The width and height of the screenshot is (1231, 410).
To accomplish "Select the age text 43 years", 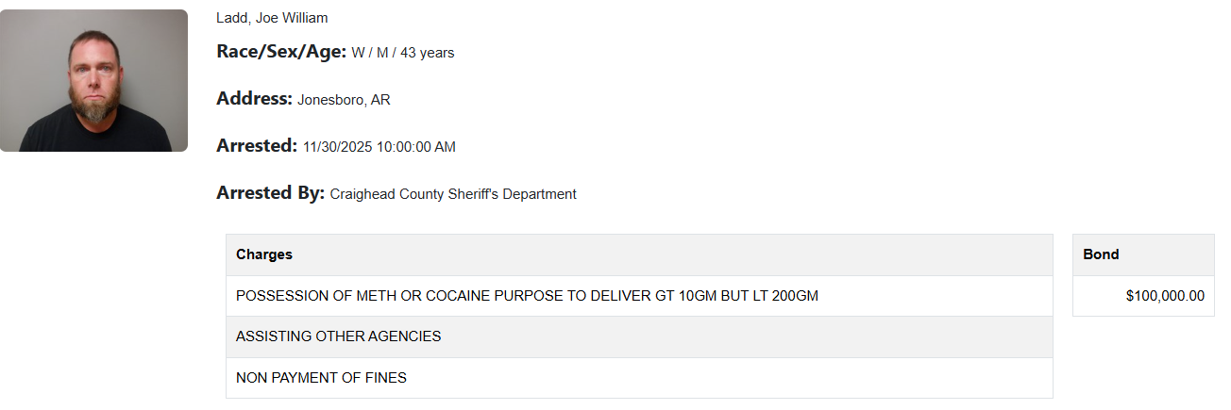I will (427, 53).
